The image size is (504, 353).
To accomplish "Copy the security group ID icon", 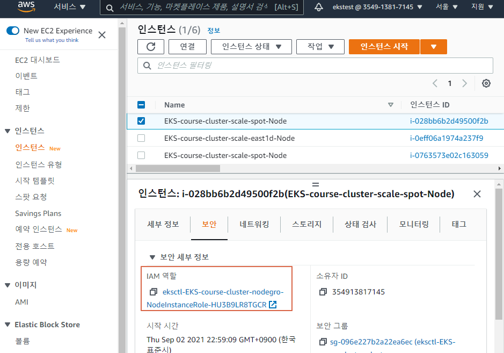I will pos(323,342).
